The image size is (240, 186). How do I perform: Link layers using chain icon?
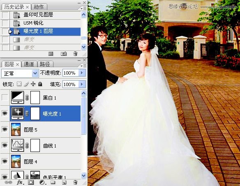[8, 182]
